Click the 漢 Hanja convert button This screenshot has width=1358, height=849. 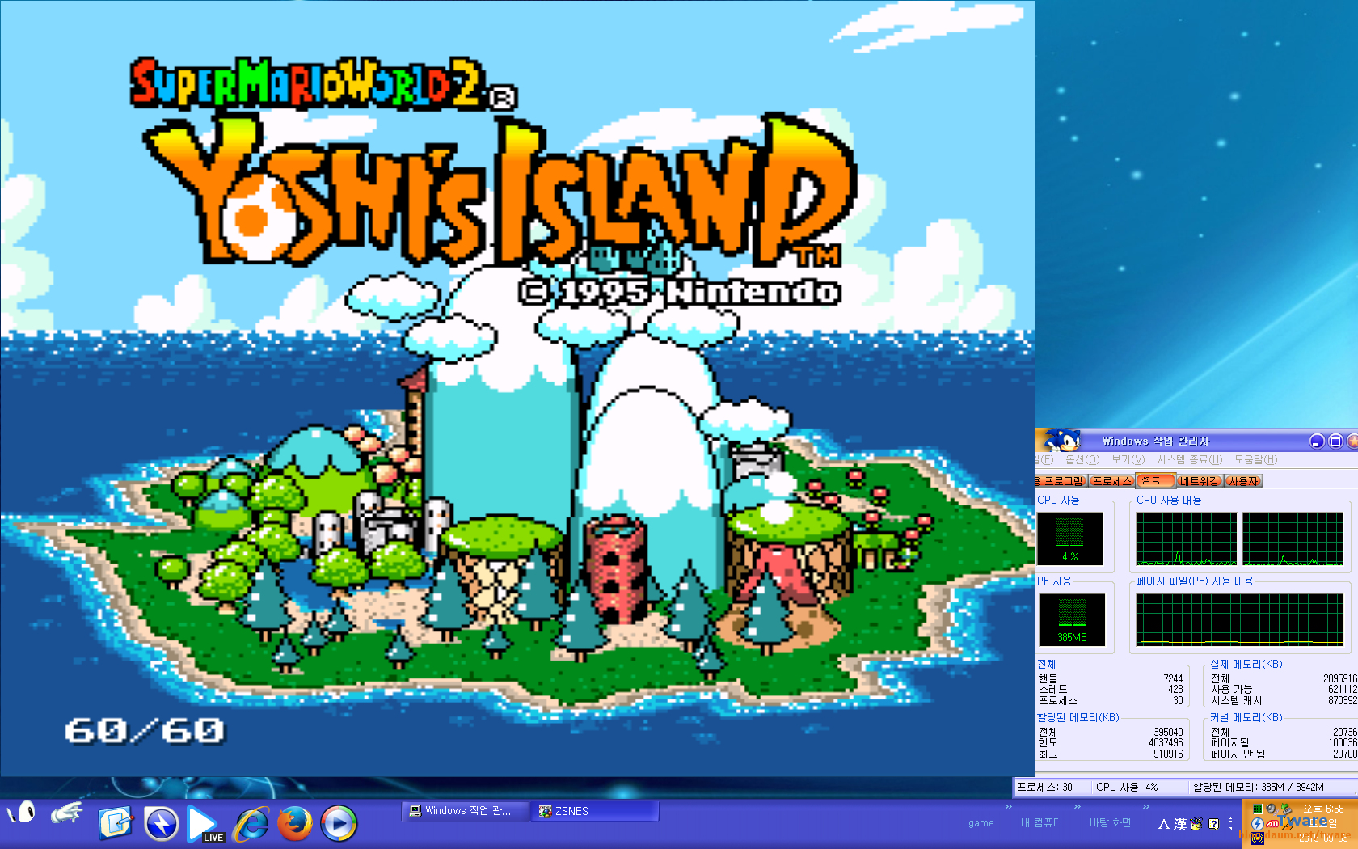coord(1180,824)
